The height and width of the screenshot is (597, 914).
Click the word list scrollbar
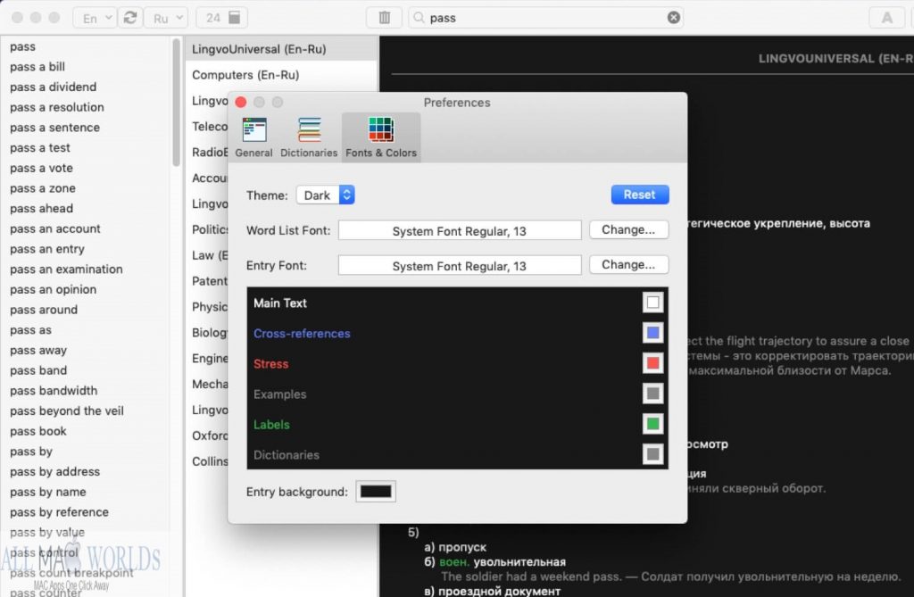pos(176,103)
